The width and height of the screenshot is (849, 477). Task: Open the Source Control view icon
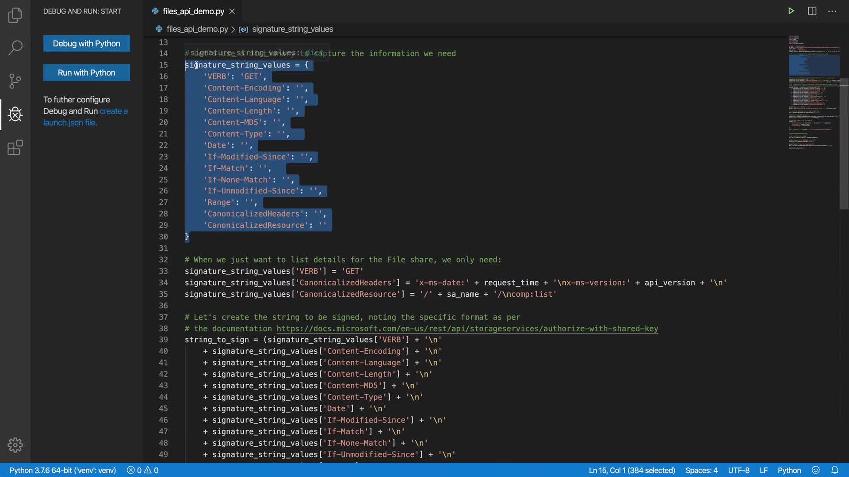[x=15, y=81]
